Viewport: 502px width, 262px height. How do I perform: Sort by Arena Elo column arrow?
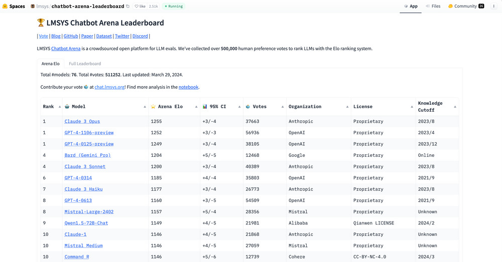pyautogui.click(x=196, y=107)
